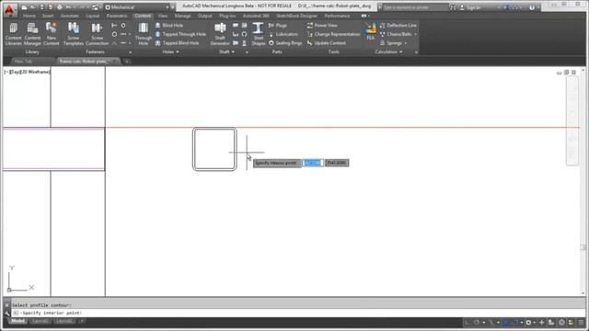Image resolution: width=589 pixels, height=331 pixels.
Task: Click the Save icon in quick access toolbar
Action: 41,7
